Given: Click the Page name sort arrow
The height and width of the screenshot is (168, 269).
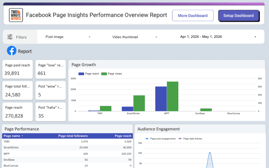Looking at the screenshot, I should [x=22, y=136].
